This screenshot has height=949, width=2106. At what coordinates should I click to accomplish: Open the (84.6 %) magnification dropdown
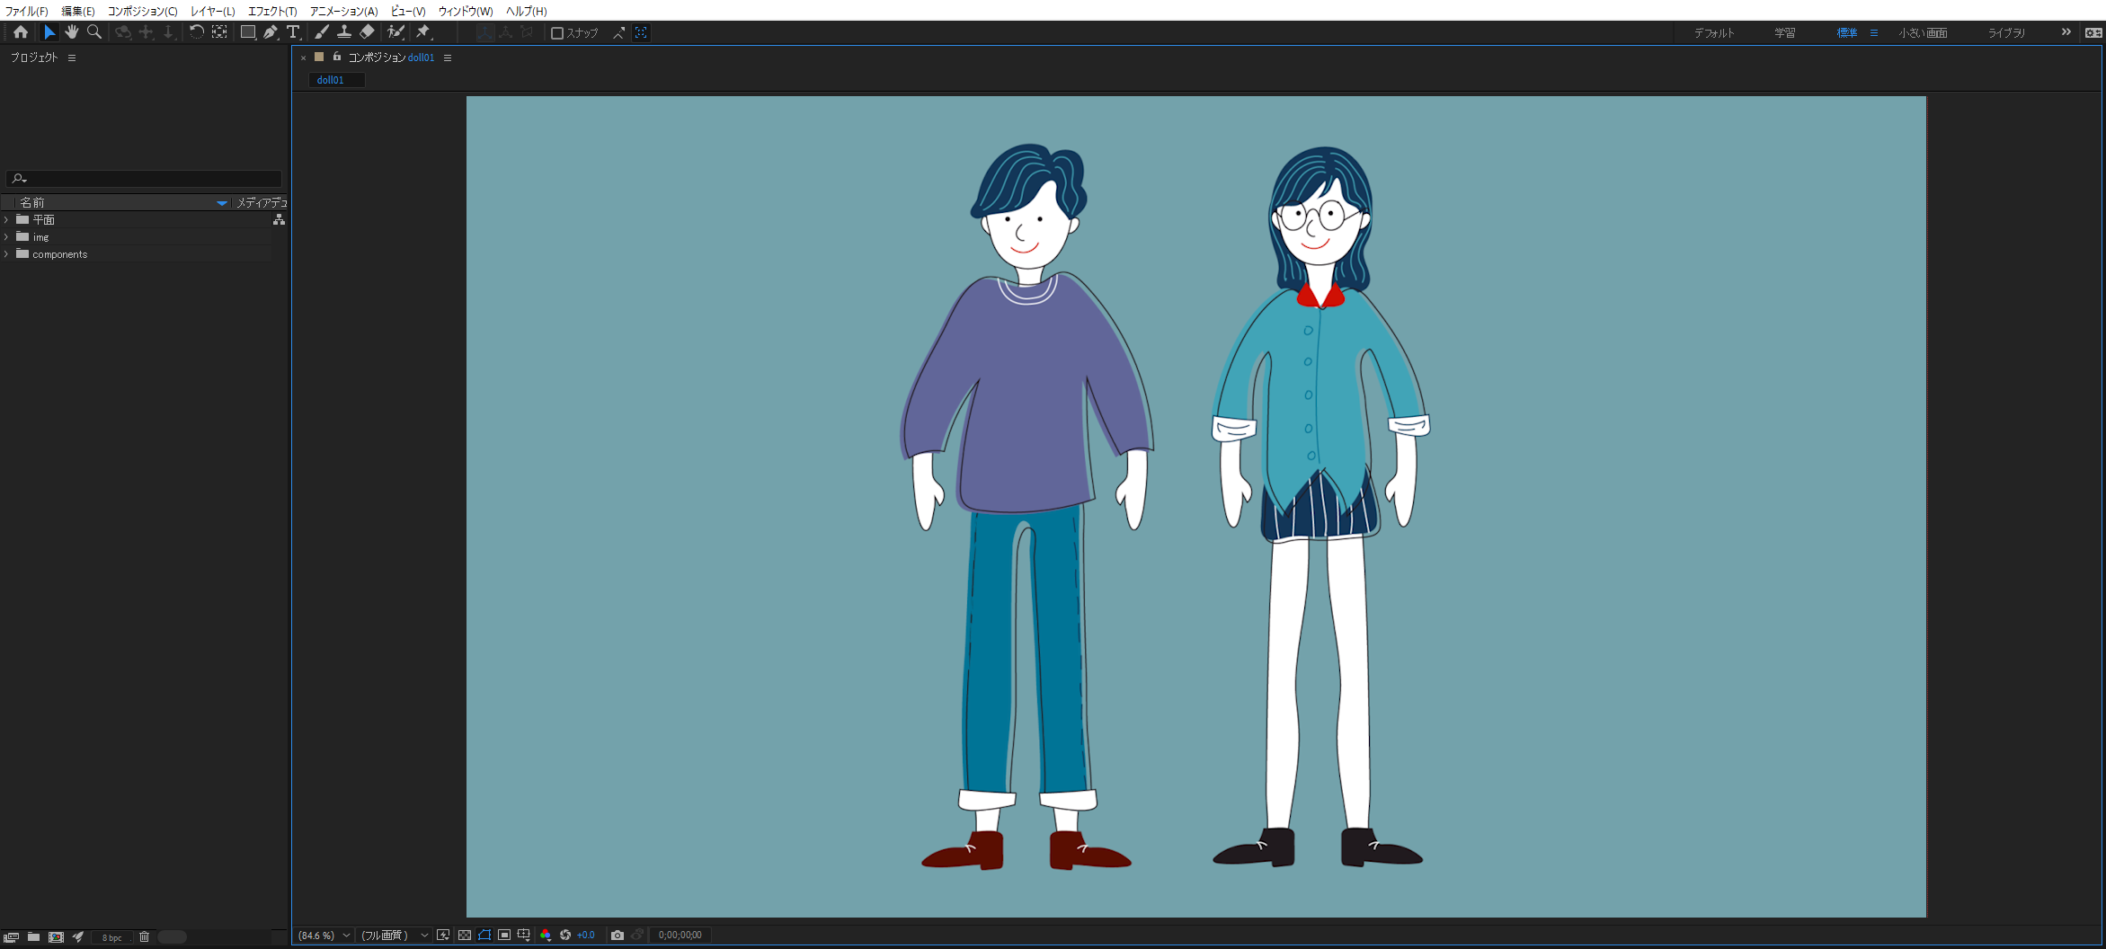point(324,935)
